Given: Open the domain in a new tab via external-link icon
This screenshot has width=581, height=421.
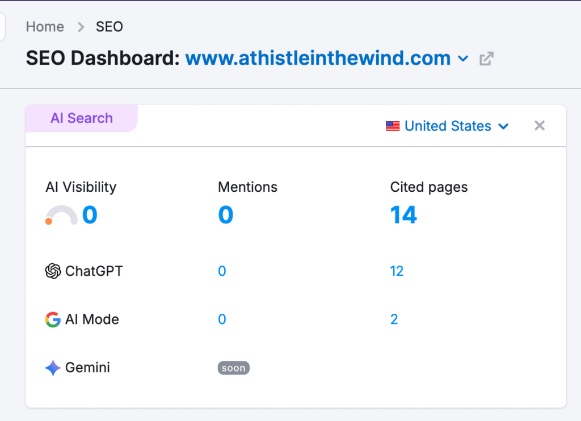Looking at the screenshot, I should point(486,58).
